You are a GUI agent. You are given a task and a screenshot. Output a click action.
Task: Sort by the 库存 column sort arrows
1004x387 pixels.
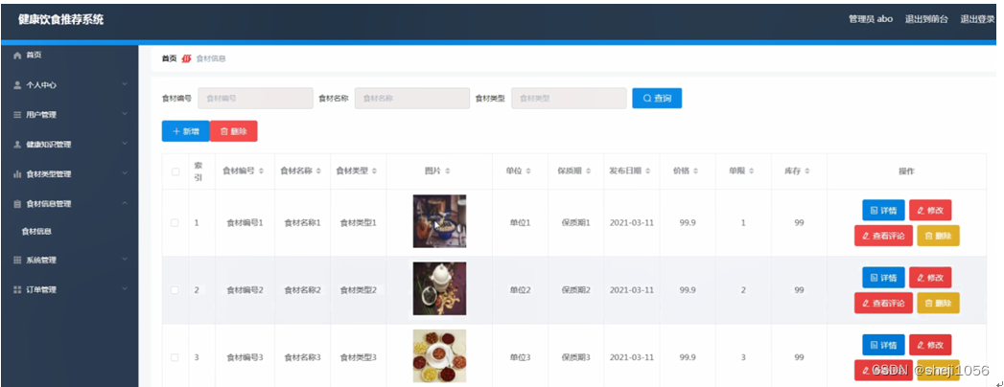click(x=807, y=171)
